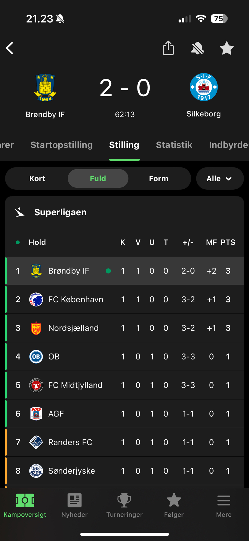Toggle match notifications bell
249x541 pixels.
[197, 48]
